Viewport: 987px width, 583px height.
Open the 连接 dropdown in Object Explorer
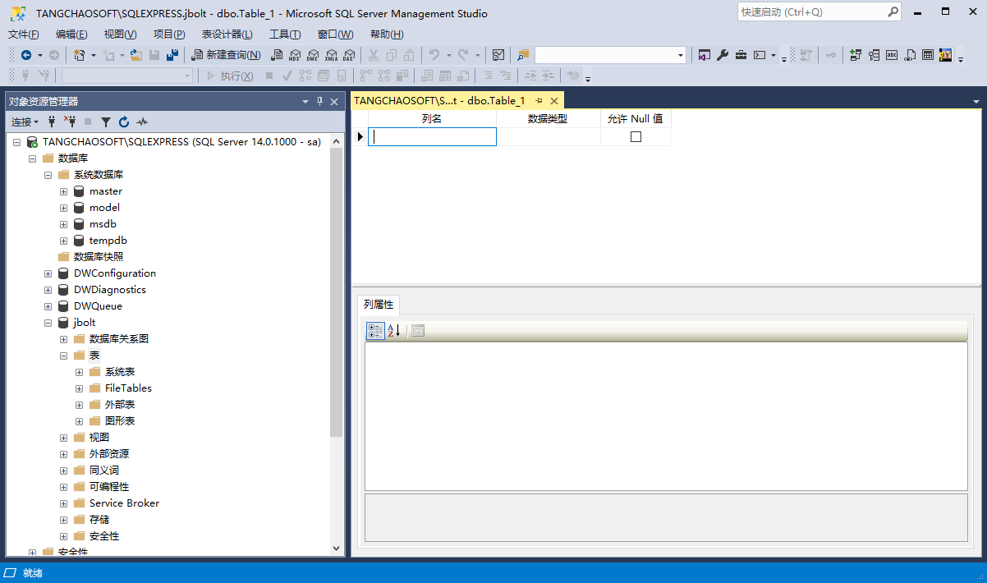click(25, 122)
